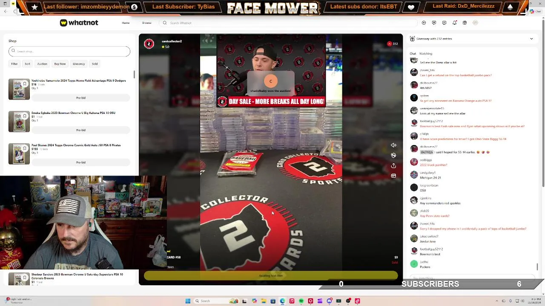Open the cardcollector2 seller avatar
The width and height of the screenshot is (545, 306).
149,44
